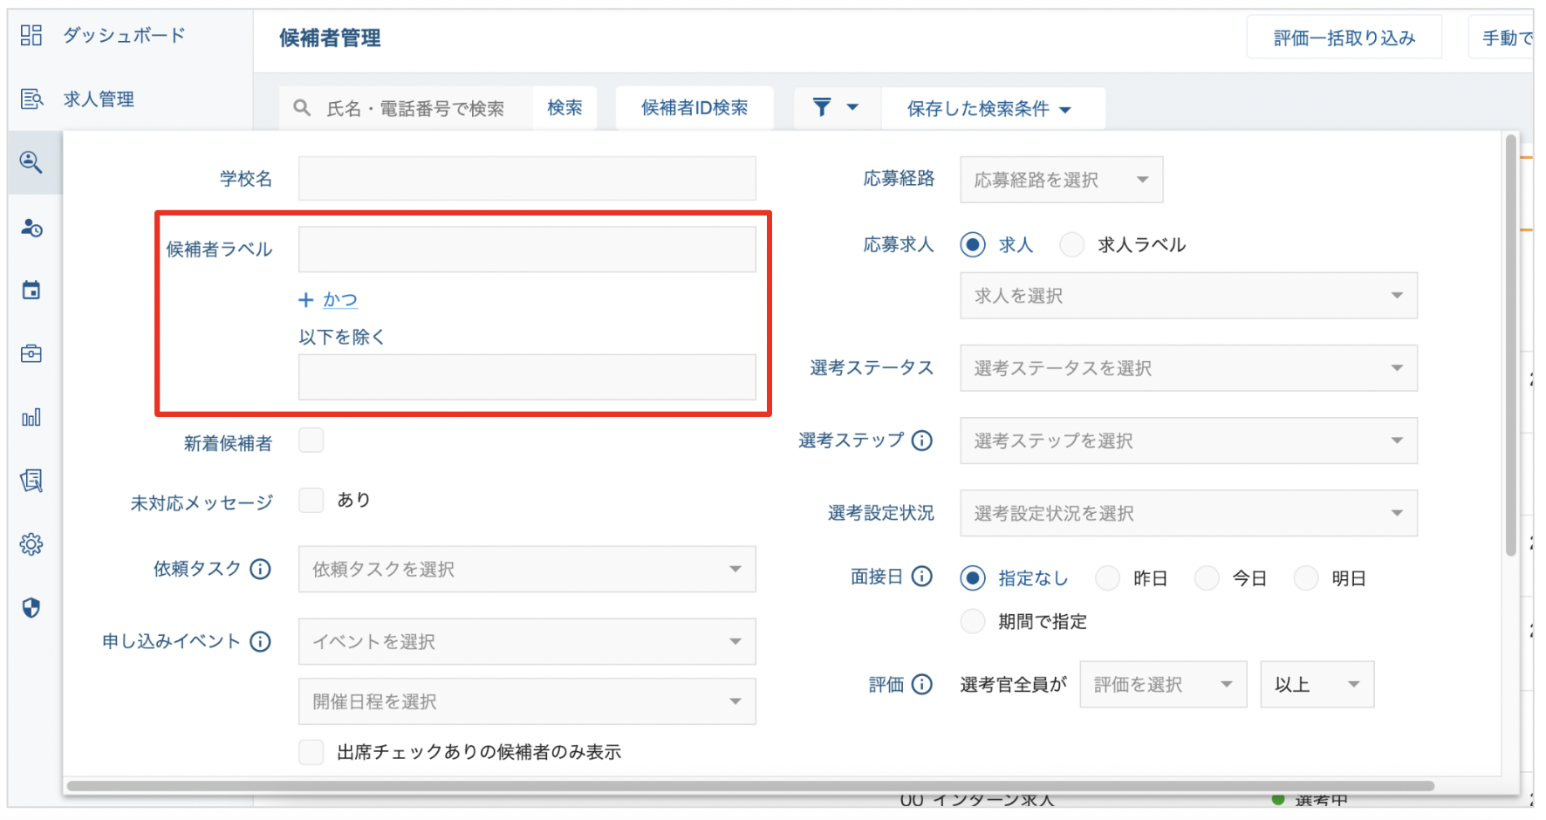This screenshot has height=820, width=1546.
Task: Open the bar chart analytics sidebar icon
Action: tap(31, 418)
